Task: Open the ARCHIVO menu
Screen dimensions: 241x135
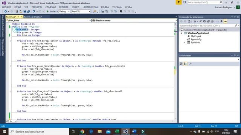Action: point(6,7)
